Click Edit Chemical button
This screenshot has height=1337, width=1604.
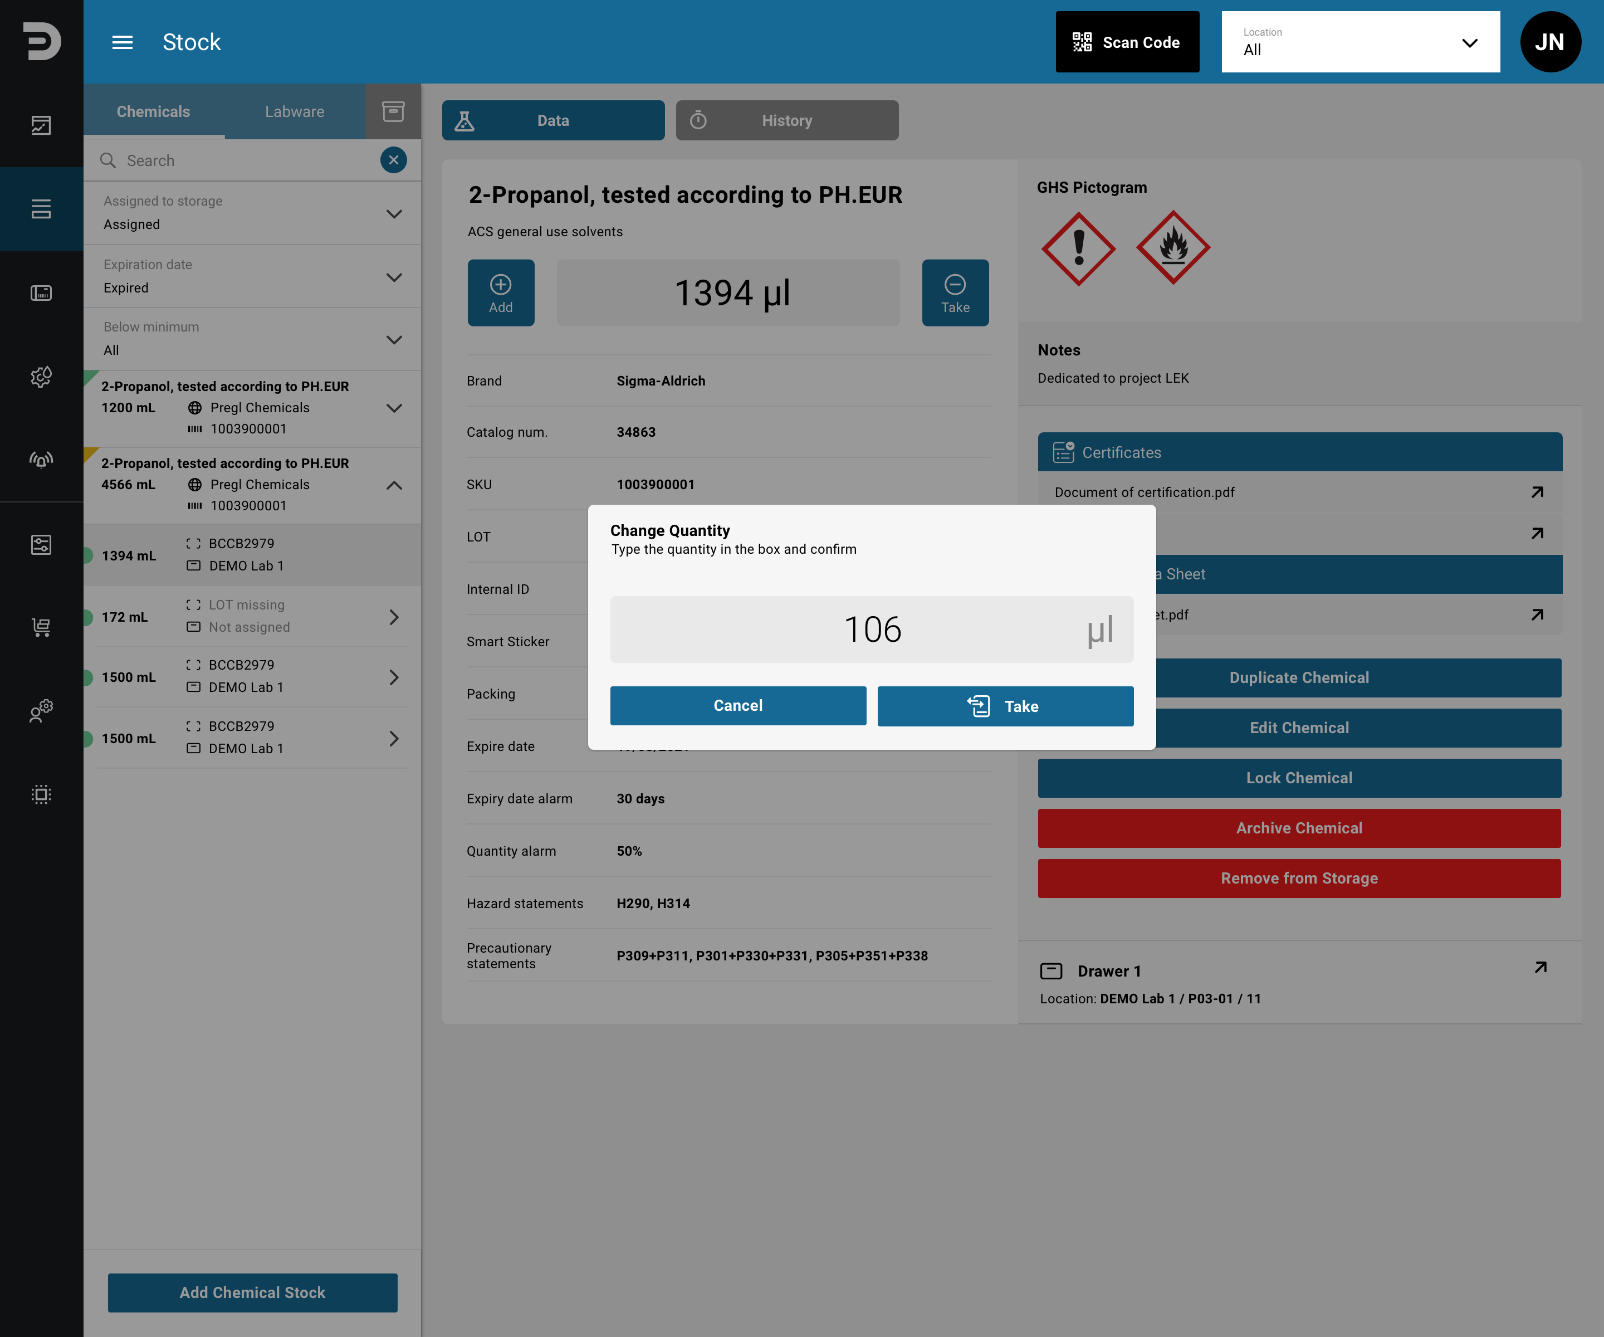[x=1298, y=728]
